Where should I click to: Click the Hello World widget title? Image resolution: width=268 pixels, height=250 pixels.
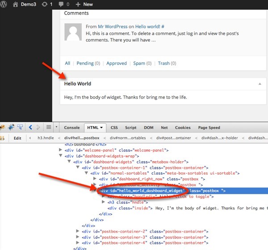coord(78,84)
